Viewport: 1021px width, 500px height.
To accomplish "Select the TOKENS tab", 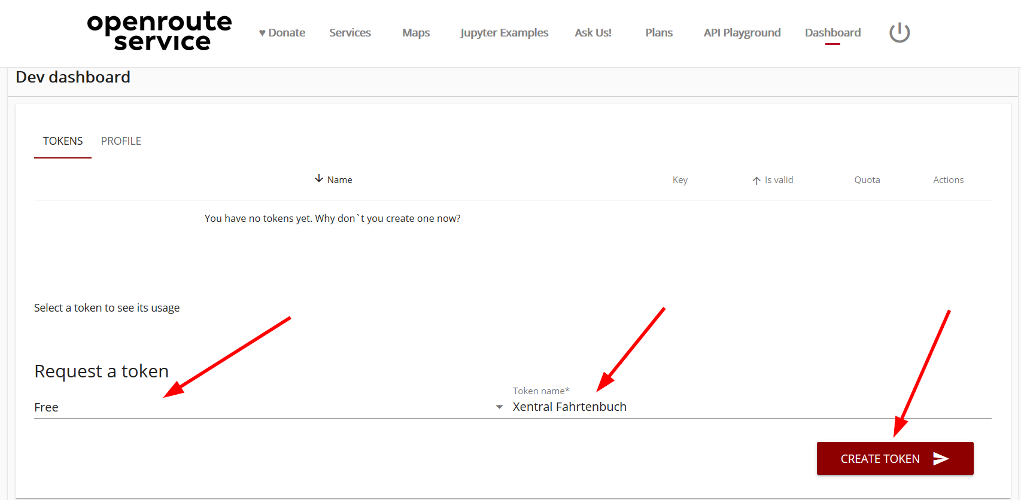I will pos(63,141).
